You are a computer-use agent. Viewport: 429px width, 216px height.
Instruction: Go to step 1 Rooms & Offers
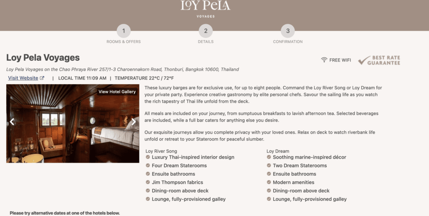(124, 31)
